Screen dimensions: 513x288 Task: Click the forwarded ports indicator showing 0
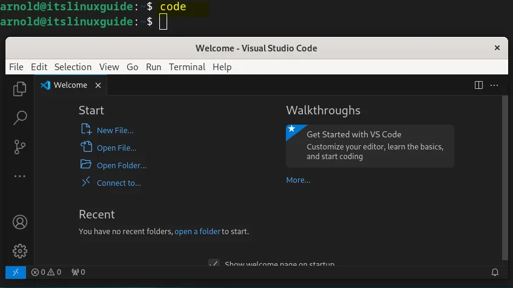click(78, 272)
